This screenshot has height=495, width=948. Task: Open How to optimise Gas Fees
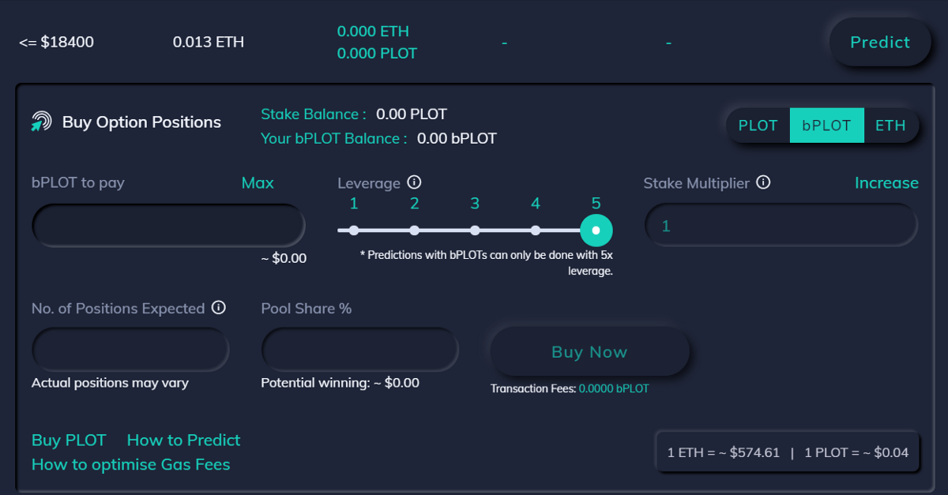[130, 464]
